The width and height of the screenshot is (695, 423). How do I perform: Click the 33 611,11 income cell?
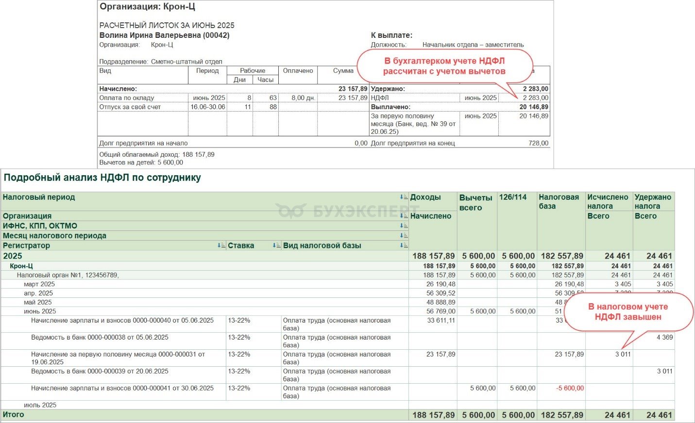[x=441, y=321]
